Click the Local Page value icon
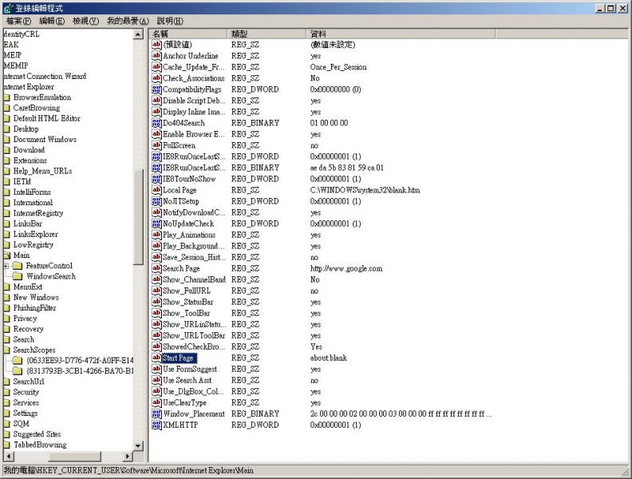 point(156,191)
